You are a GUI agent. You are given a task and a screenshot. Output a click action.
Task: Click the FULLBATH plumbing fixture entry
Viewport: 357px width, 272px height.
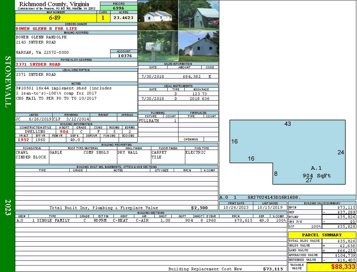tap(149, 121)
